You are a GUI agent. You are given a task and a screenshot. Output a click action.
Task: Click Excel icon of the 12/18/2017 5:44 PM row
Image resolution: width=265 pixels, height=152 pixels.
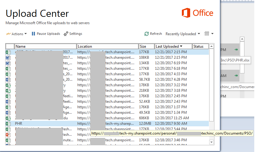pos(8,129)
